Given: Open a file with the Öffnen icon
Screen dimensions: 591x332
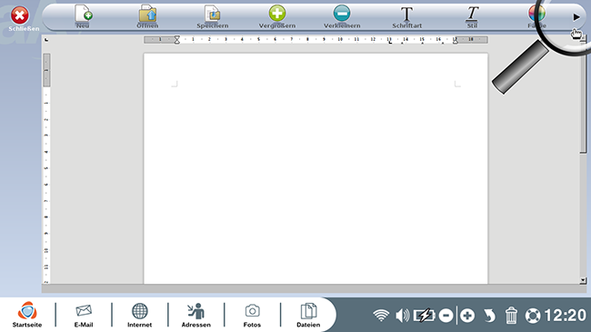Looking at the screenshot, I should click(x=147, y=16).
